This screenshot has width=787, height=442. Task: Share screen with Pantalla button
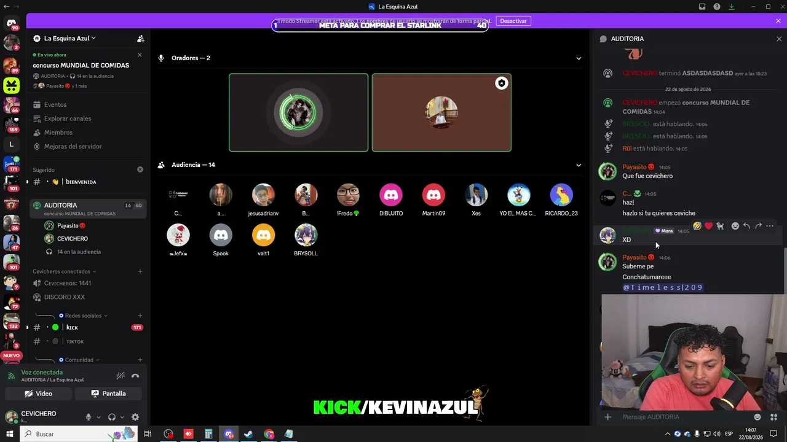tap(108, 394)
